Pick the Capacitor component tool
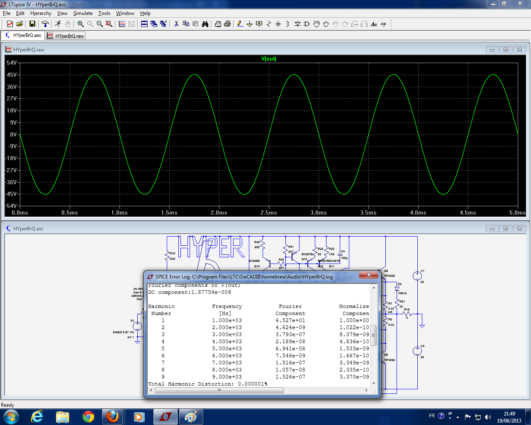The height and width of the screenshot is (425, 531). coord(278,24)
